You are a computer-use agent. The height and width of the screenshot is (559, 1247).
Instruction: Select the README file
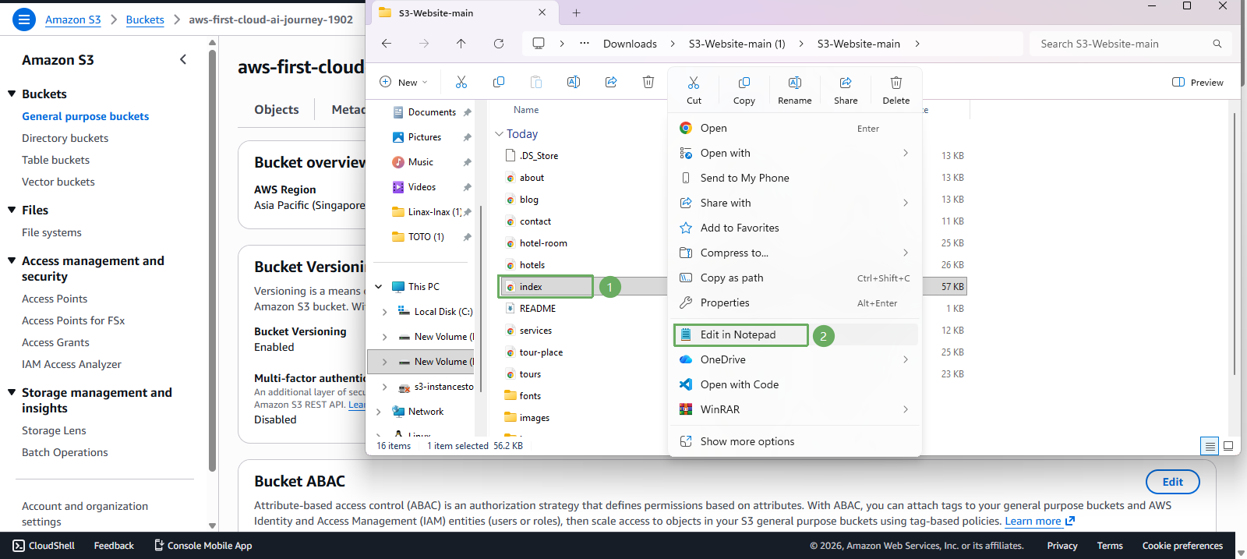pyautogui.click(x=538, y=309)
